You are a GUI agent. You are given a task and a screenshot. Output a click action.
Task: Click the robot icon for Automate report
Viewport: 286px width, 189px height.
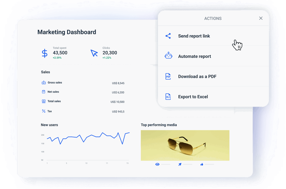(x=168, y=56)
